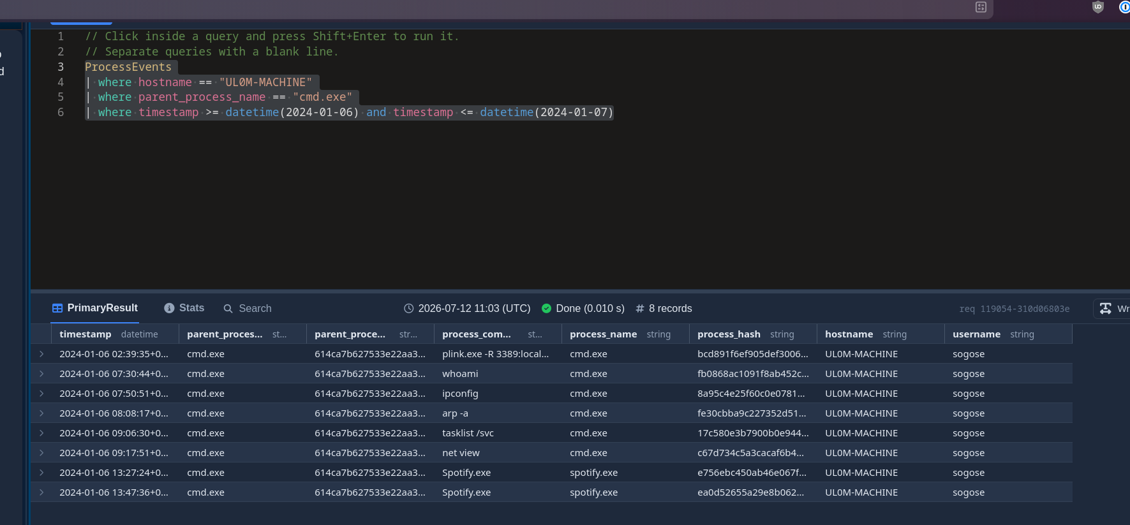
Task: Sort by the username column header
Action: point(1008,334)
